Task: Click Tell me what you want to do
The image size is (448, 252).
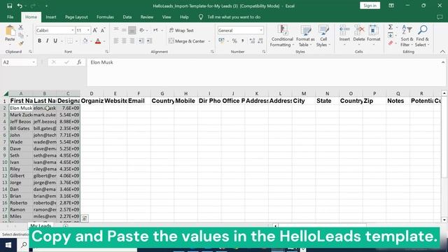Action: click(234, 17)
